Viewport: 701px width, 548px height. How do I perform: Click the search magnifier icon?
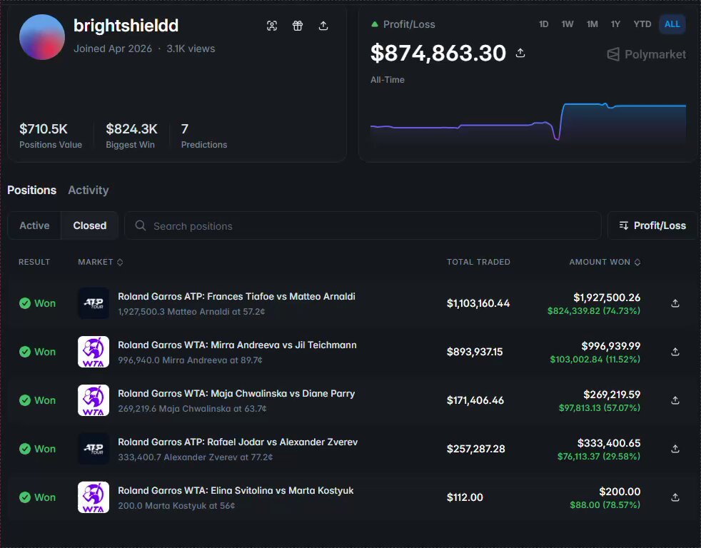(x=141, y=225)
